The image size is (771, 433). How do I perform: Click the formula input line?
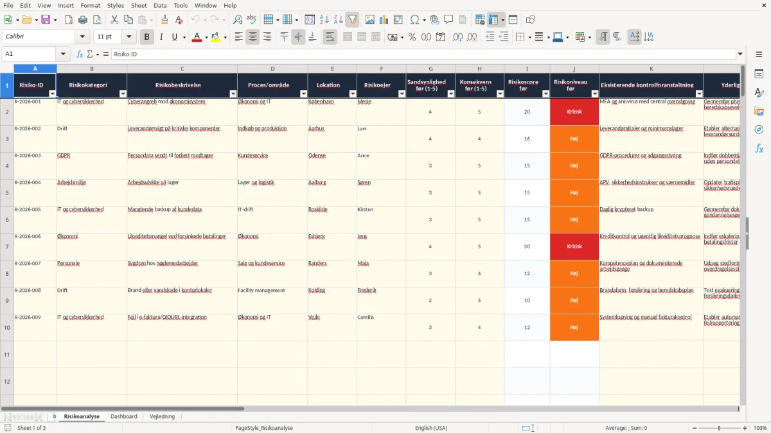[423, 54]
